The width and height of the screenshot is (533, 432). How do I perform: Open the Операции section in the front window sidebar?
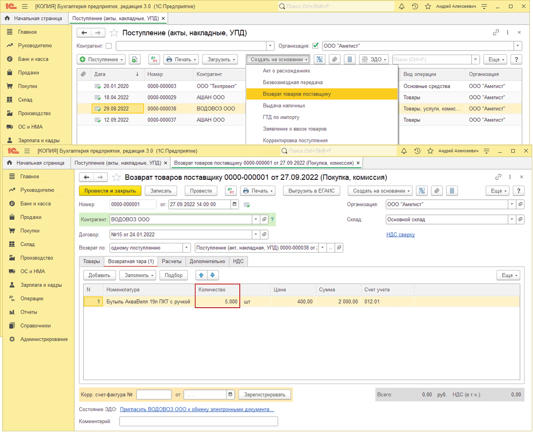point(32,298)
